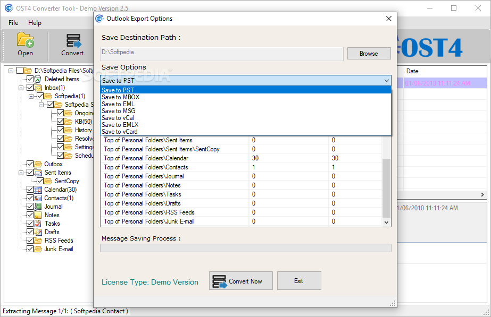Click the History folder icon
This screenshot has width=491, height=317.
pos(68,130)
